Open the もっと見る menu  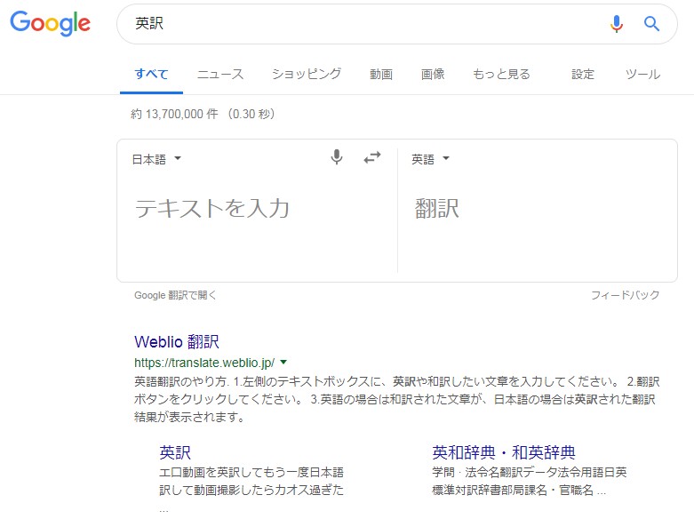coord(501,74)
